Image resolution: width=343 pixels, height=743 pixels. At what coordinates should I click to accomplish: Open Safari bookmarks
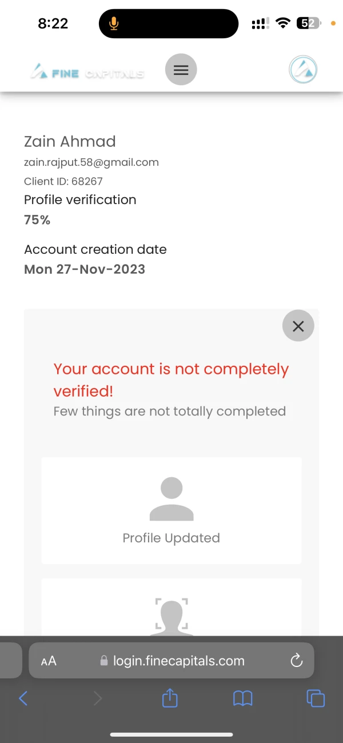[x=243, y=698]
